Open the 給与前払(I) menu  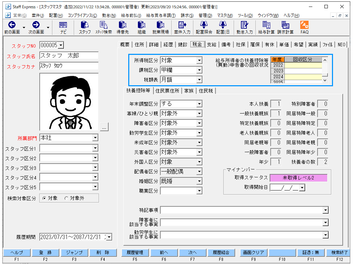(131, 15)
